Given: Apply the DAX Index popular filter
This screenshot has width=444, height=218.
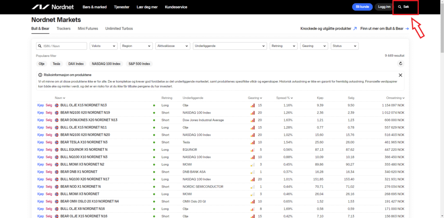Looking at the screenshot, I should 76,64.
